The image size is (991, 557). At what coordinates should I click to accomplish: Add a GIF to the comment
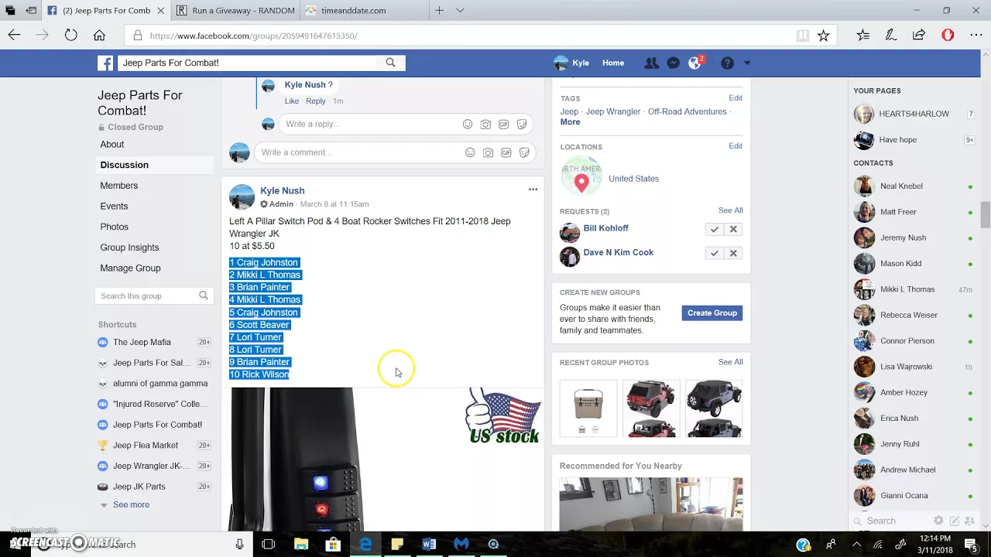[x=506, y=152]
